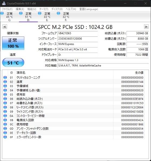Screen dimensions: 151x161
Task: Open the ファイル(F) menu
Action: pos(7,9)
